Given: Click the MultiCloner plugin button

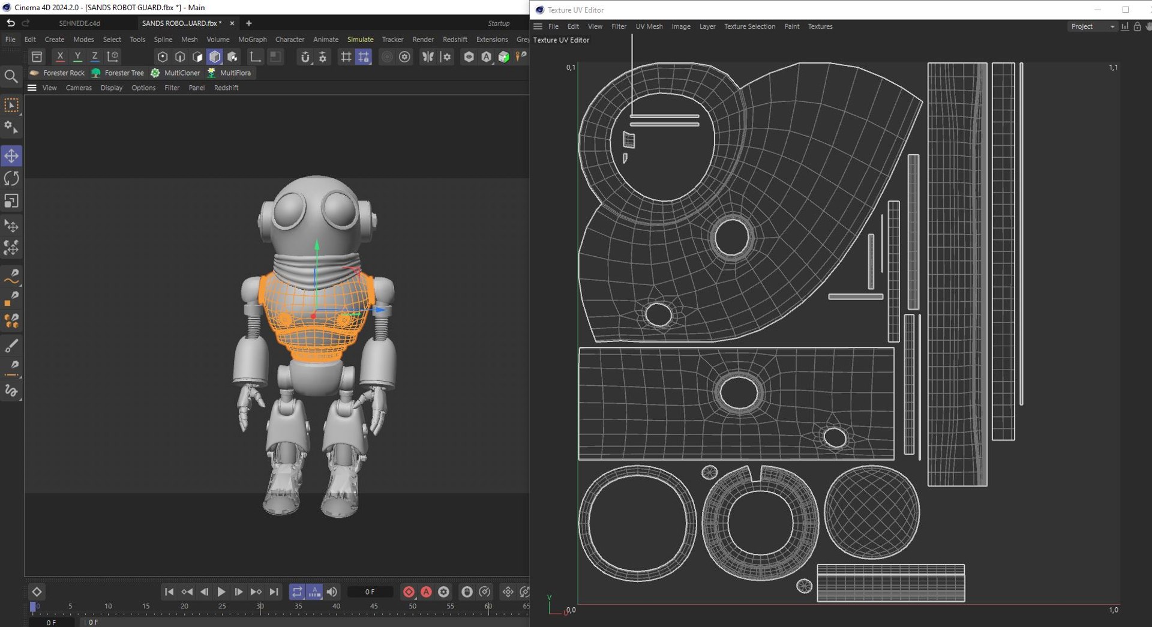Looking at the screenshot, I should (x=175, y=73).
